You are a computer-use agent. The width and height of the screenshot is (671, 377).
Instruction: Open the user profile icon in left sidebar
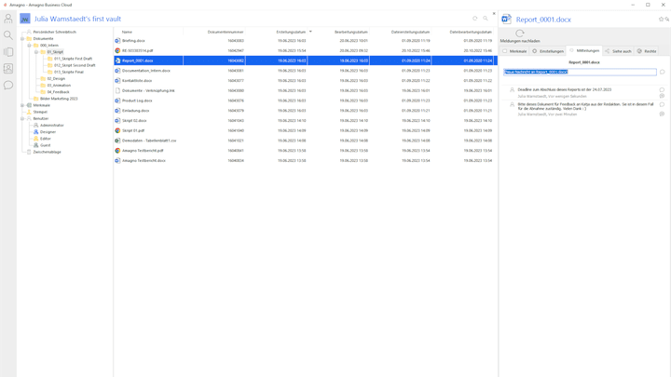click(8, 19)
